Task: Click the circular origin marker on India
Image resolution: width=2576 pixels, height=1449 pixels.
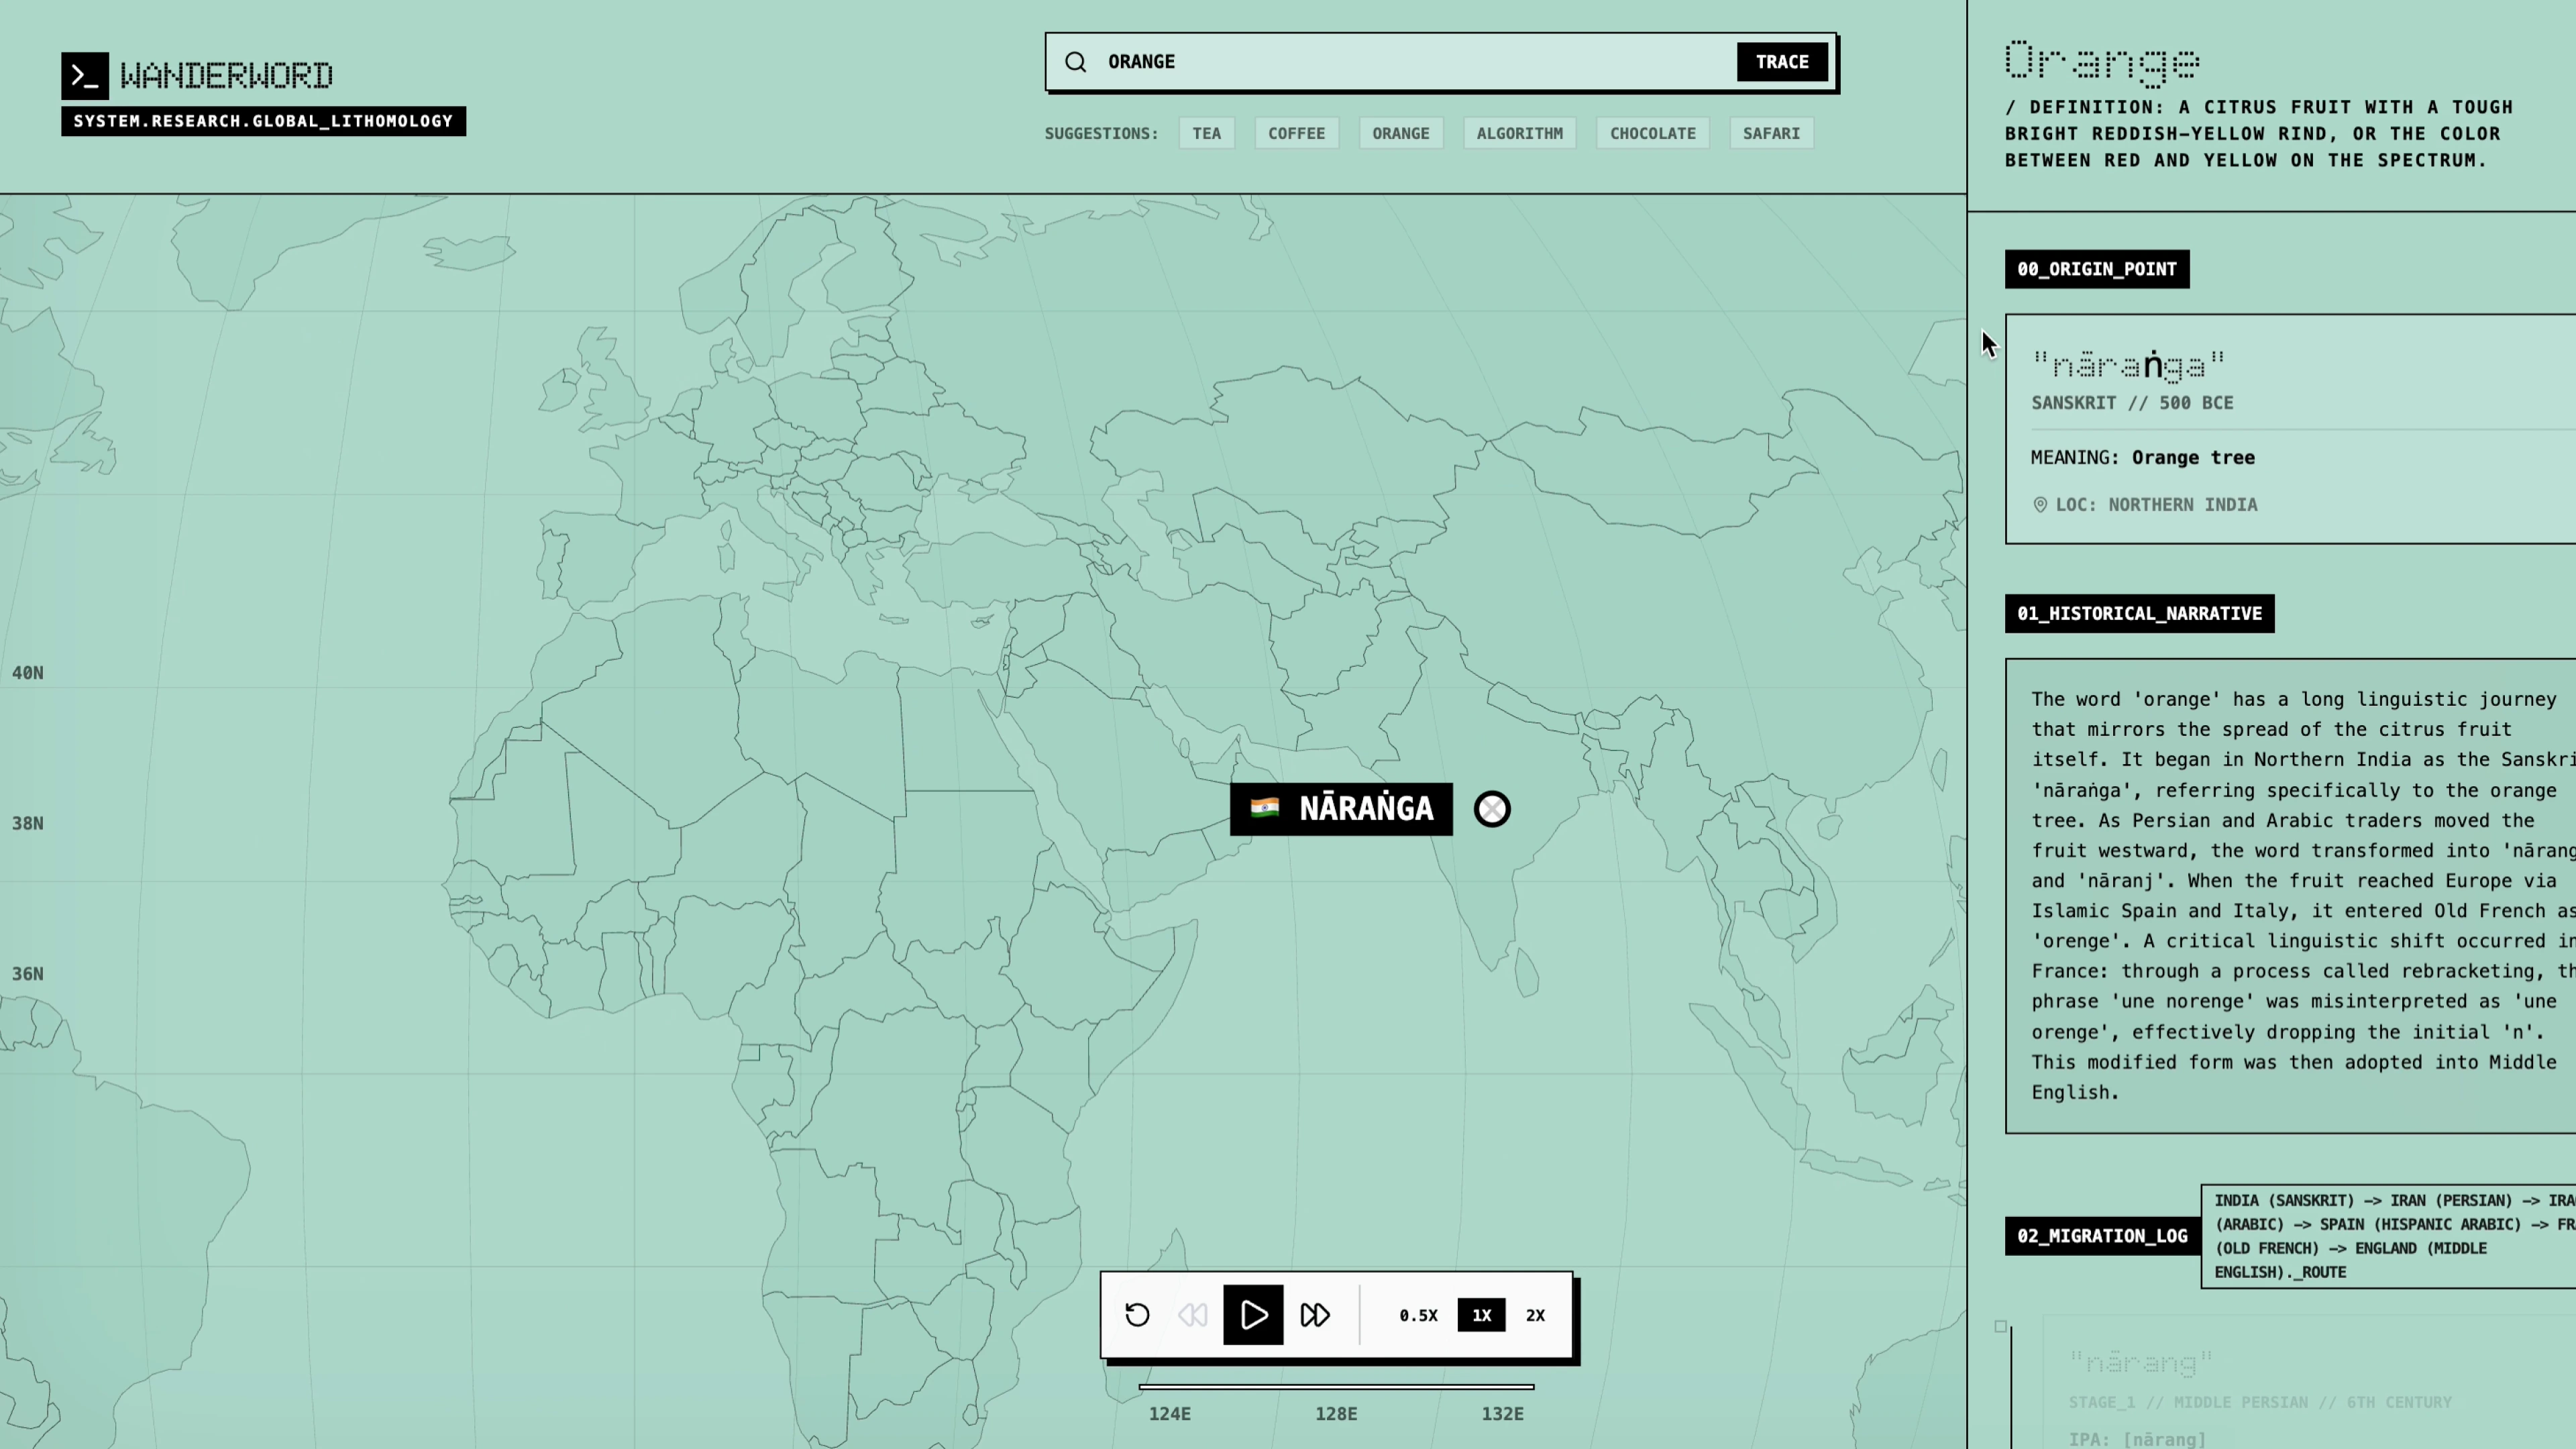Action: coord(1492,809)
